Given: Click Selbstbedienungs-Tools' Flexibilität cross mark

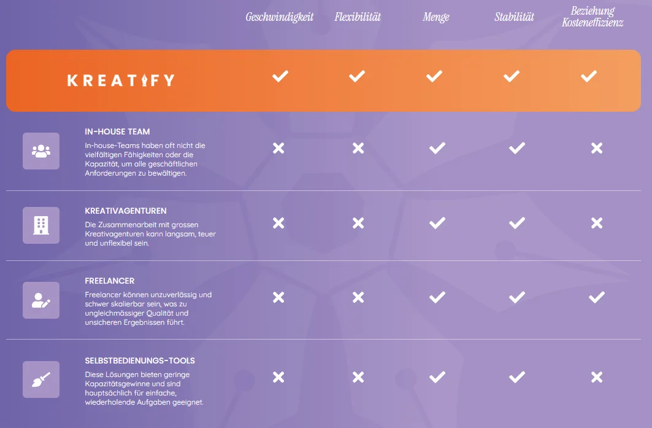Looking at the screenshot, I should 358,377.
